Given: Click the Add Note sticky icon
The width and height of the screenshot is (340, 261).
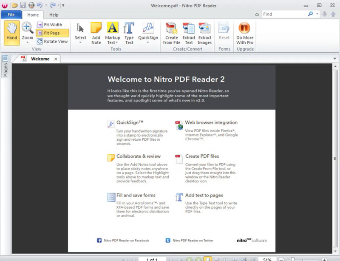Looking at the screenshot, I should [x=96, y=28].
